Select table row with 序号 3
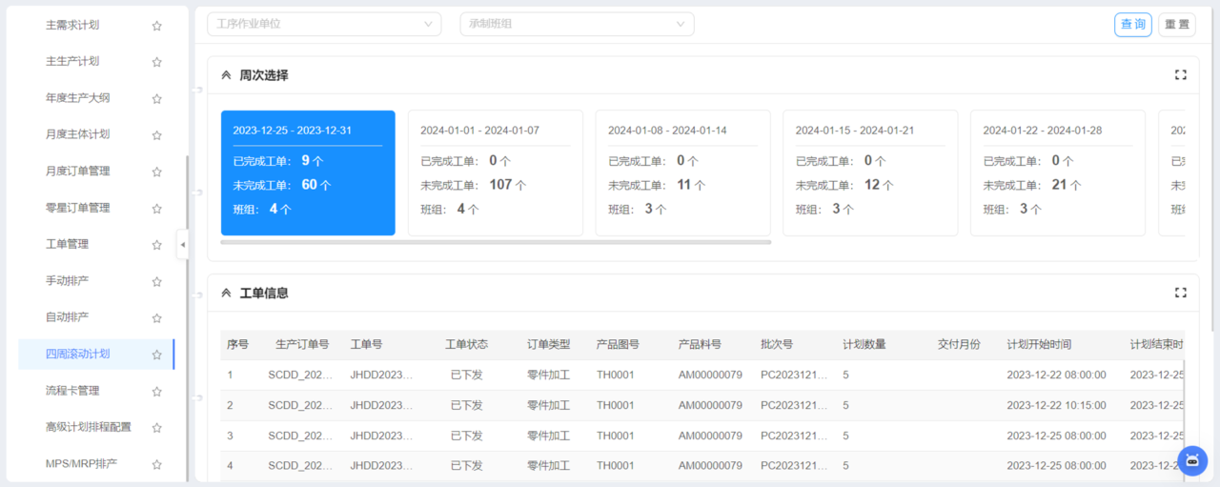 coord(701,436)
